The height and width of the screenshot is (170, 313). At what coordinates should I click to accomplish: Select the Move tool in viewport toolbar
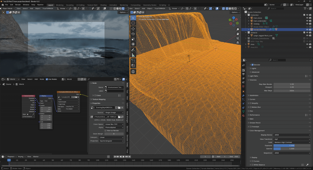[x=133, y=28]
